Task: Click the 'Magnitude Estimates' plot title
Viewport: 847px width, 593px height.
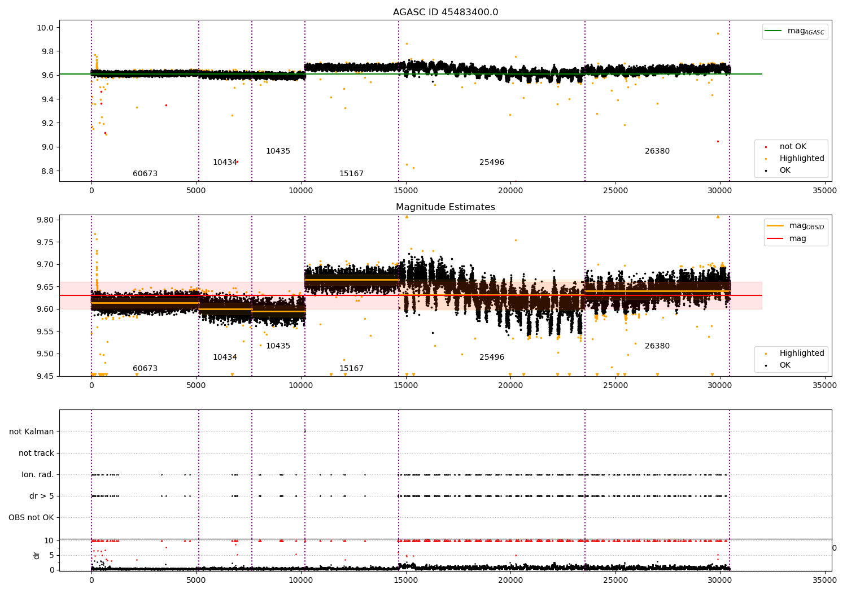Action: coord(446,207)
